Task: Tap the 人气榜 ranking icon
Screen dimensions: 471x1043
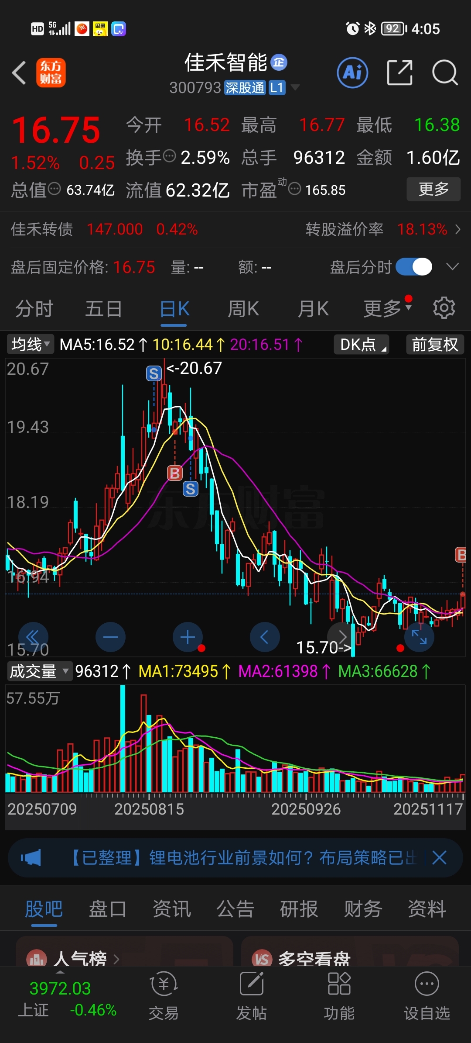Action: 37,959
